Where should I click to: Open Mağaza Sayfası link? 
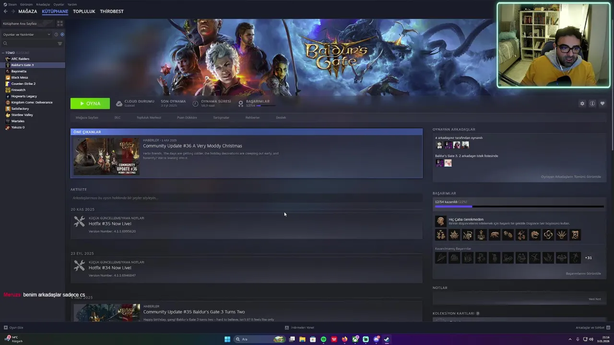[87, 117]
